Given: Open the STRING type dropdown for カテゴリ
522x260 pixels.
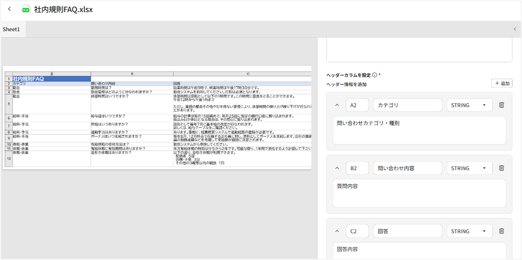Looking at the screenshot, I should (x=469, y=105).
